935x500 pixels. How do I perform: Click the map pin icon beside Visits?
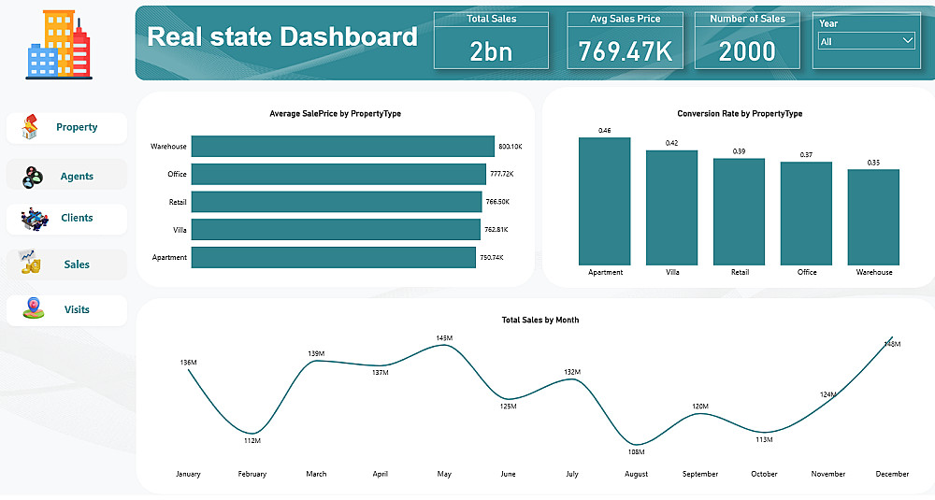(x=34, y=308)
